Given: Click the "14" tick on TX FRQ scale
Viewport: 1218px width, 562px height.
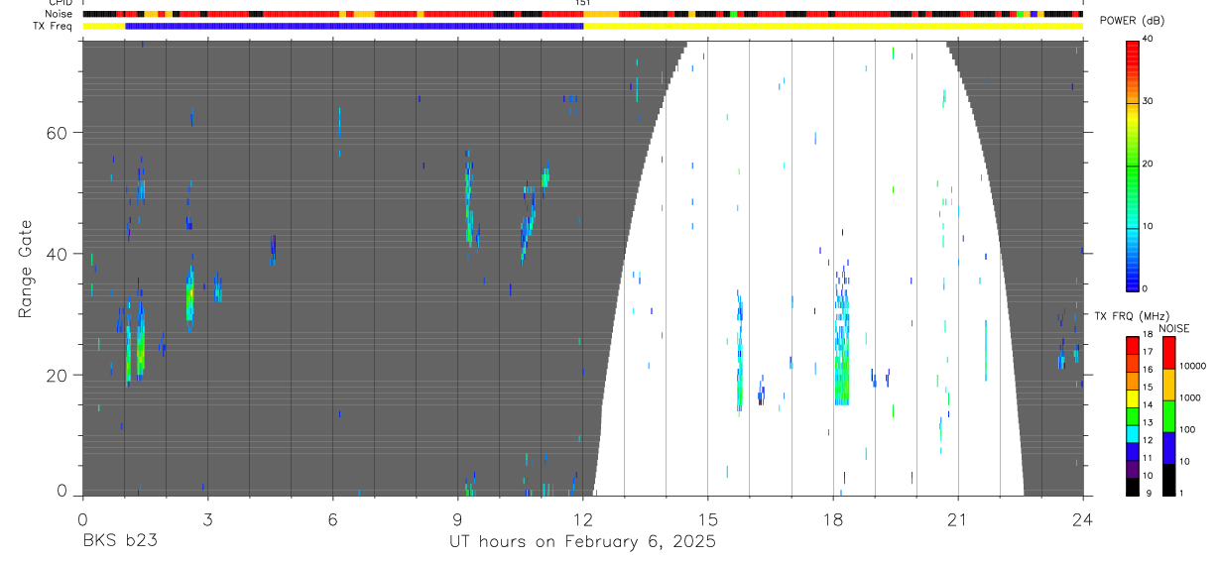Looking at the screenshot, I should (1148, 404).
